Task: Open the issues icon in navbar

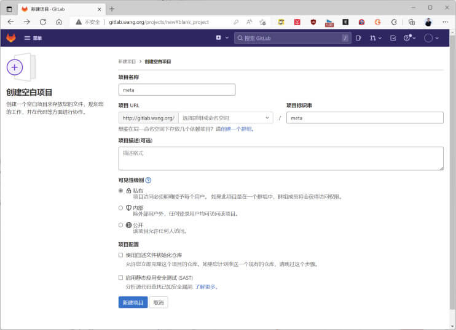Action: pyautogui.click(x=358, y=38)
